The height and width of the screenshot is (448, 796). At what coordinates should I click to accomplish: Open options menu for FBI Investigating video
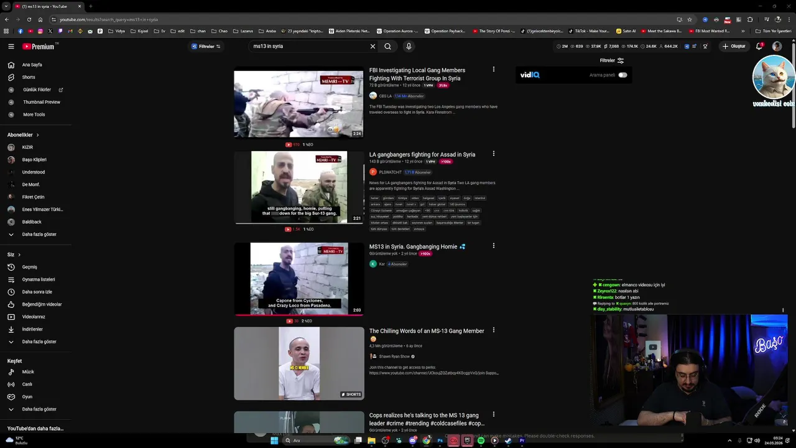click(x=494, y=70)
